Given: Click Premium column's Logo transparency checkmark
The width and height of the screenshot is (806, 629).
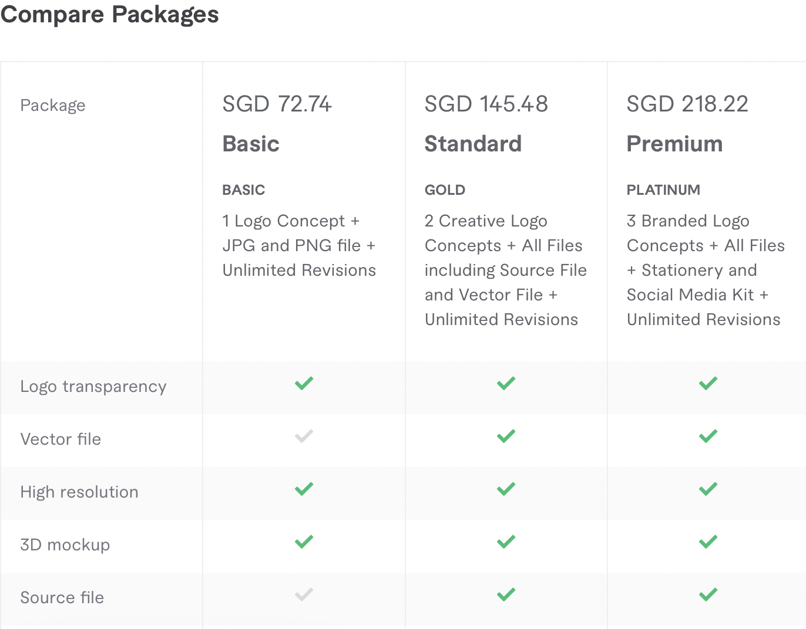Looking at the screenshot, I should click(x=708, y=384).
